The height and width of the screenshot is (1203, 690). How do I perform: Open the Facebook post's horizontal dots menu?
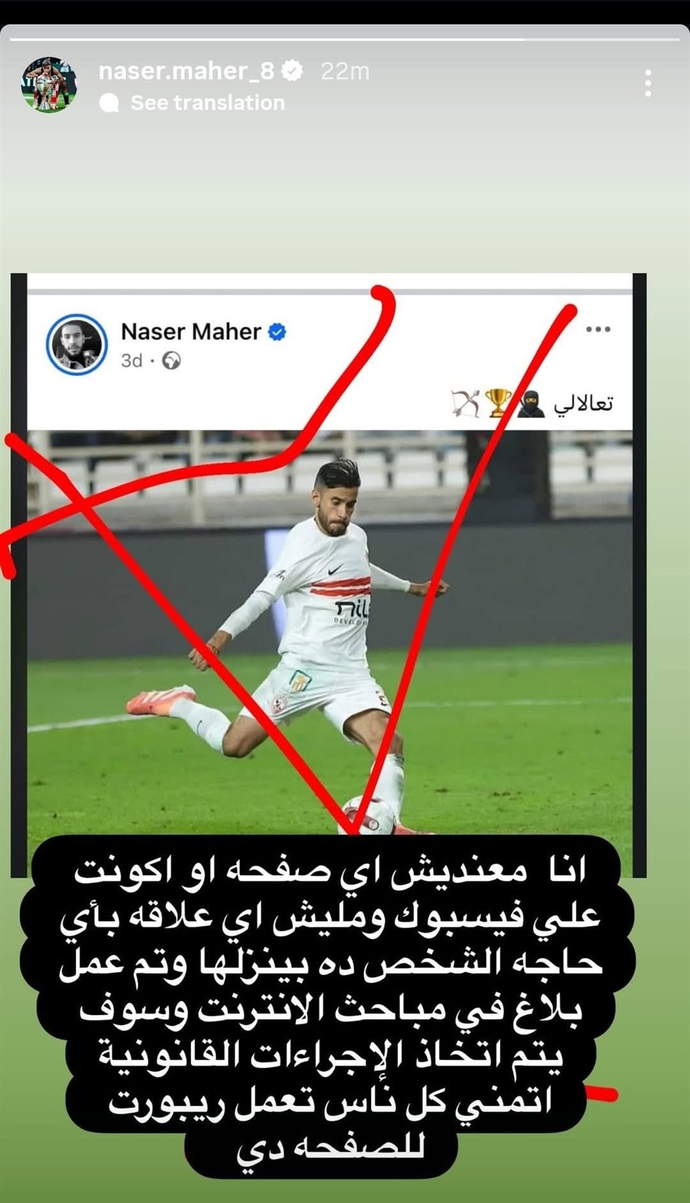[598, 329]
